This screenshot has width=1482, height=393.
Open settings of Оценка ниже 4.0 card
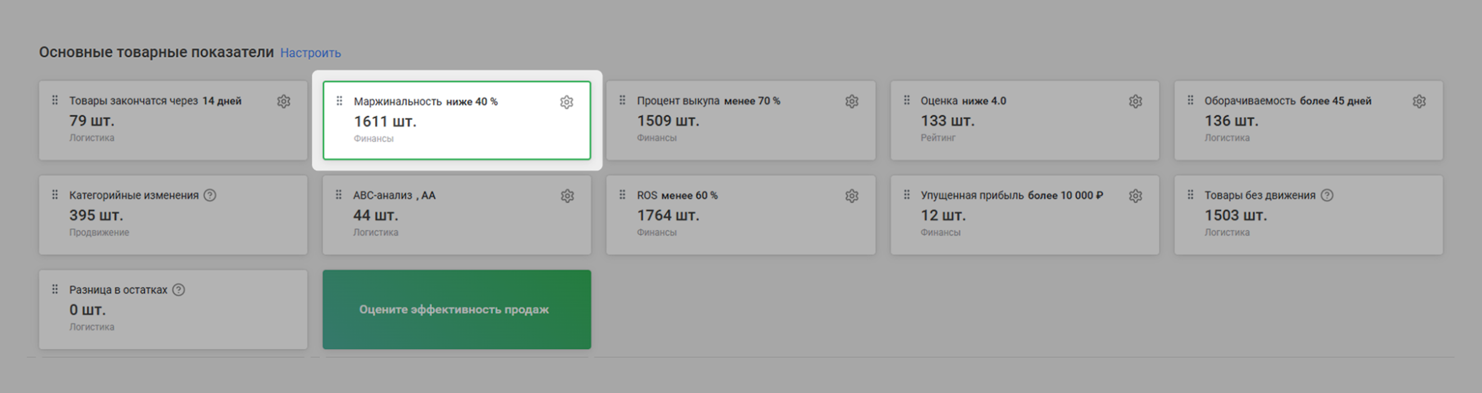pyautogui.click(x=1135, y=101)
